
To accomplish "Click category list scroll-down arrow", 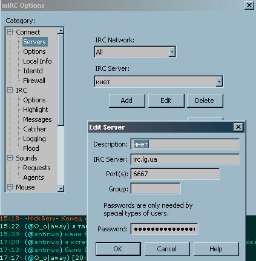I will pos(61,188).
